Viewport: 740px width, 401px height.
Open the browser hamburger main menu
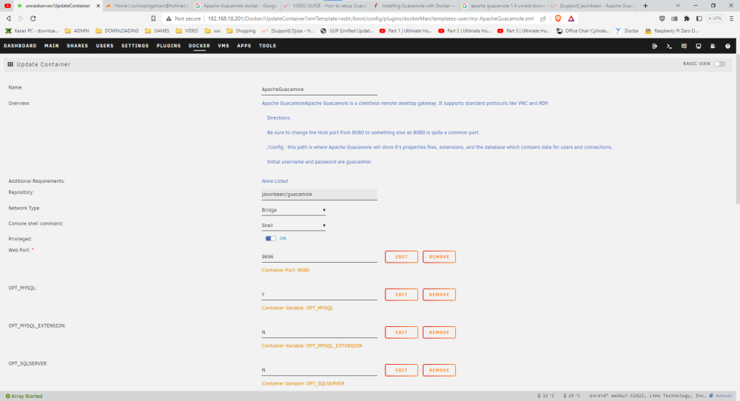(x=732, y=18)
